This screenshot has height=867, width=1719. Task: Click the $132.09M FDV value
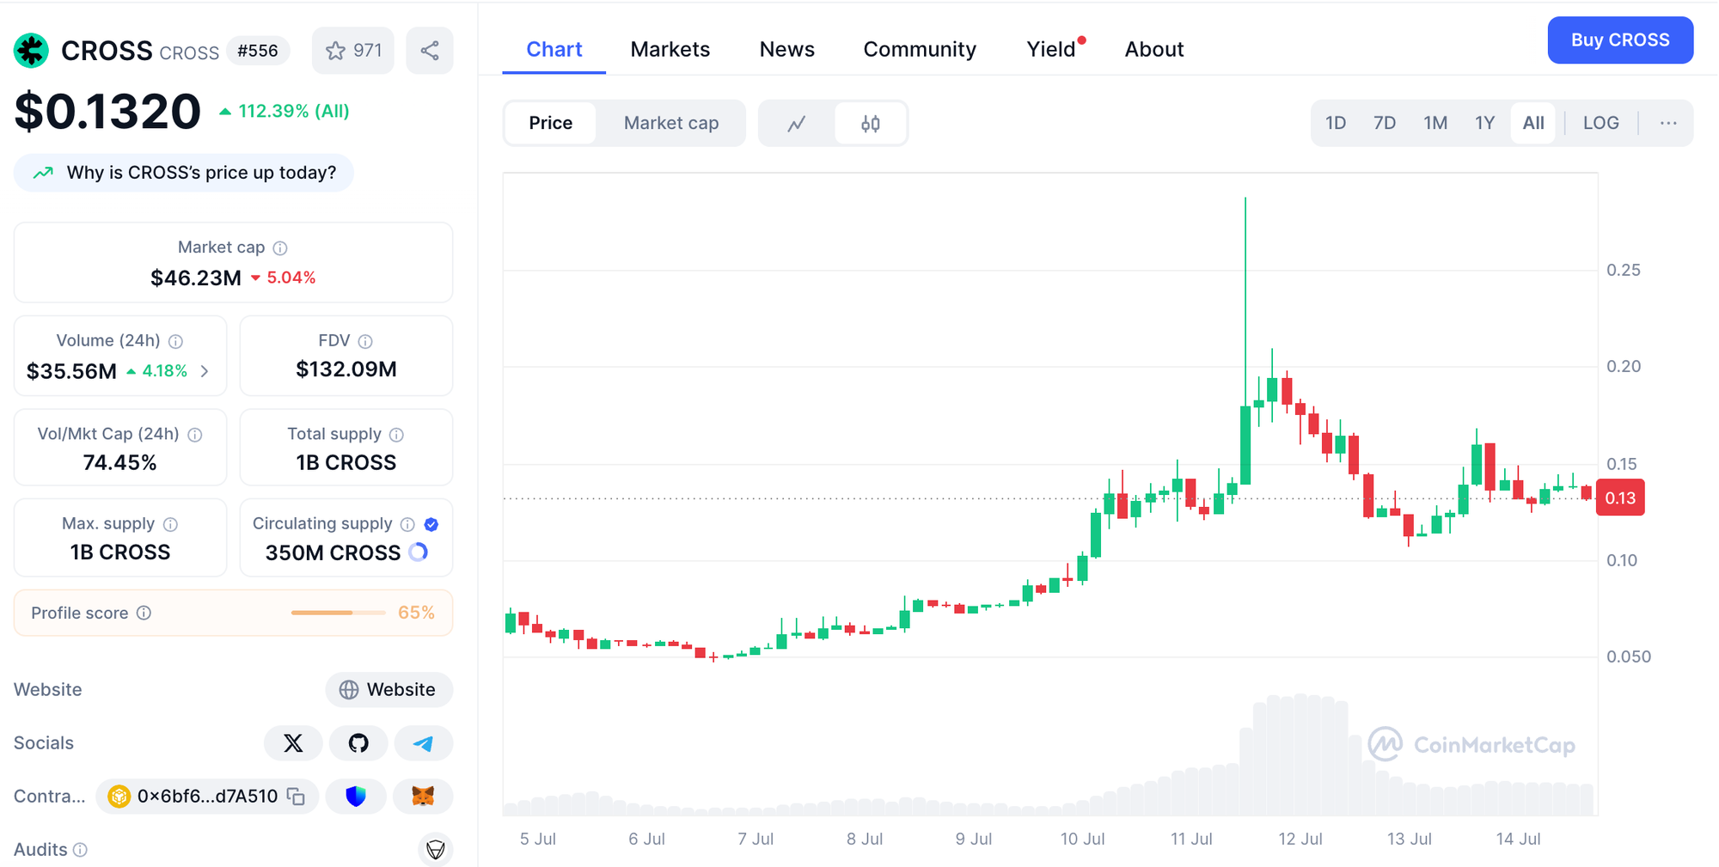click(x=346, y=369)
